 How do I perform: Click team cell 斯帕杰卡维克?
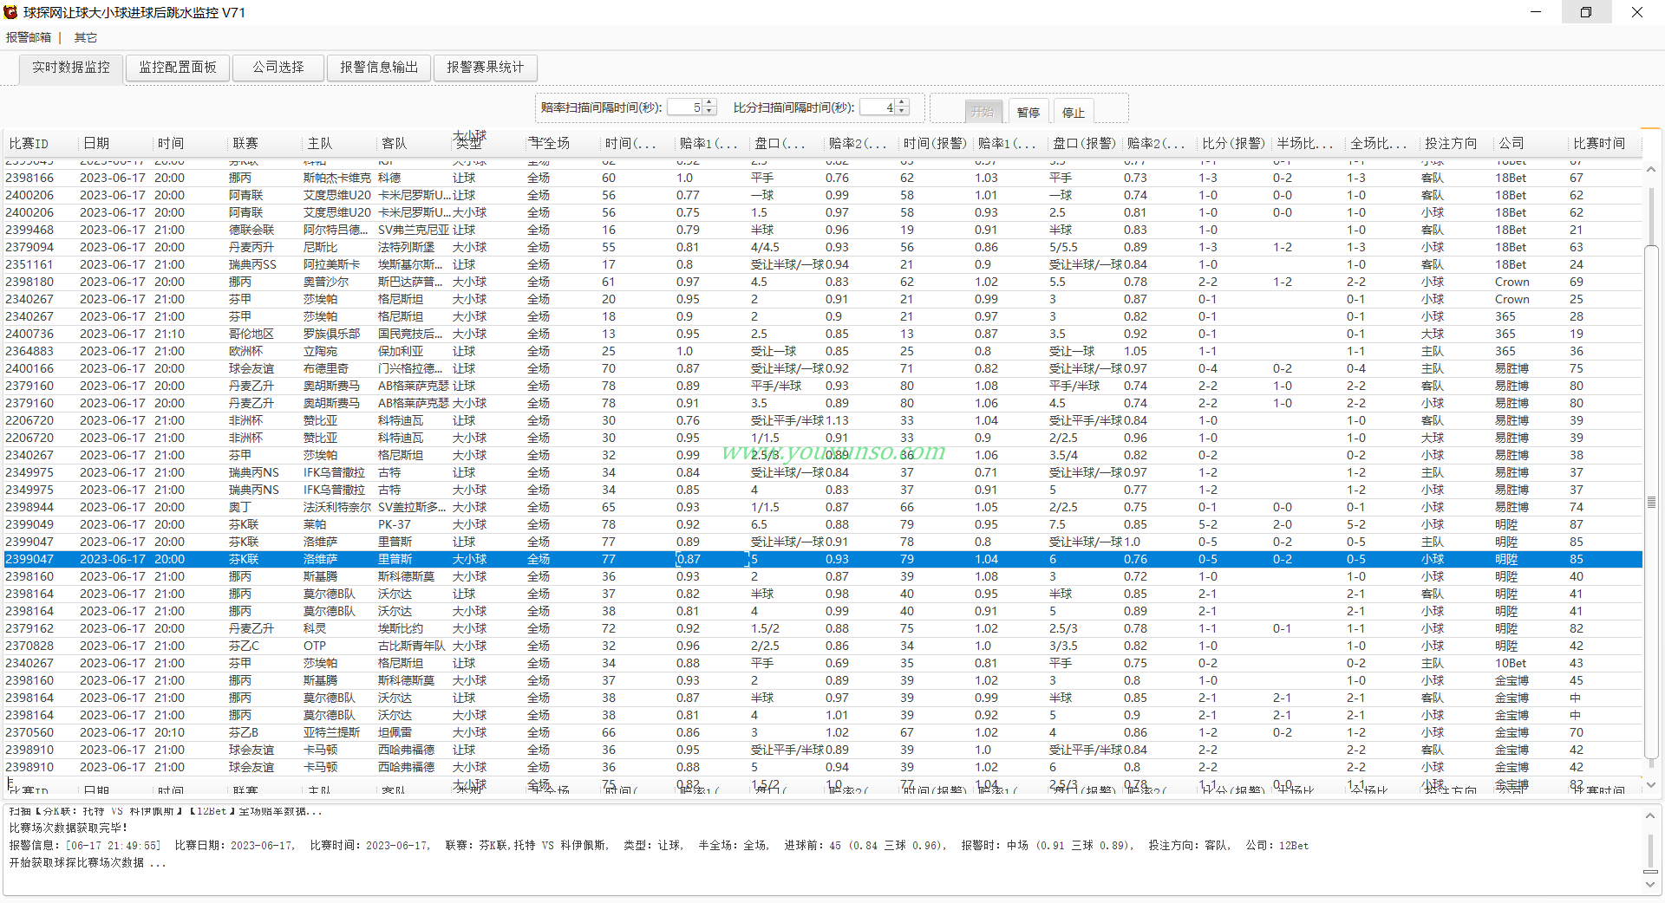click(337, 178)
